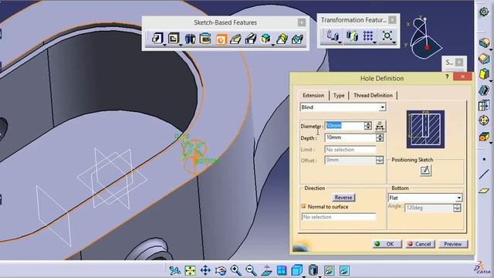
Task: Click Swap Visible Space icon
Action: 344,270
